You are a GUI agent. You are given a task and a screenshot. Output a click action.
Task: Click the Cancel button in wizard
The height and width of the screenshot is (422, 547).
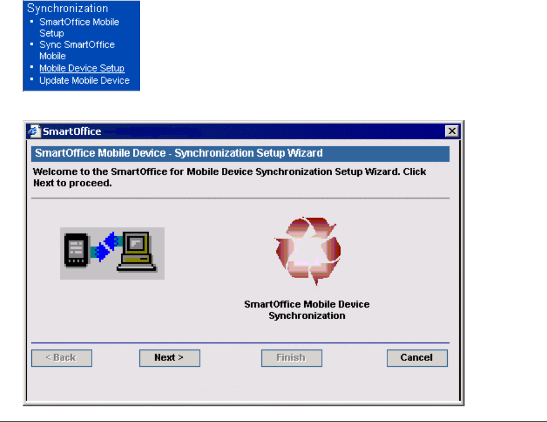coord(417,358)
